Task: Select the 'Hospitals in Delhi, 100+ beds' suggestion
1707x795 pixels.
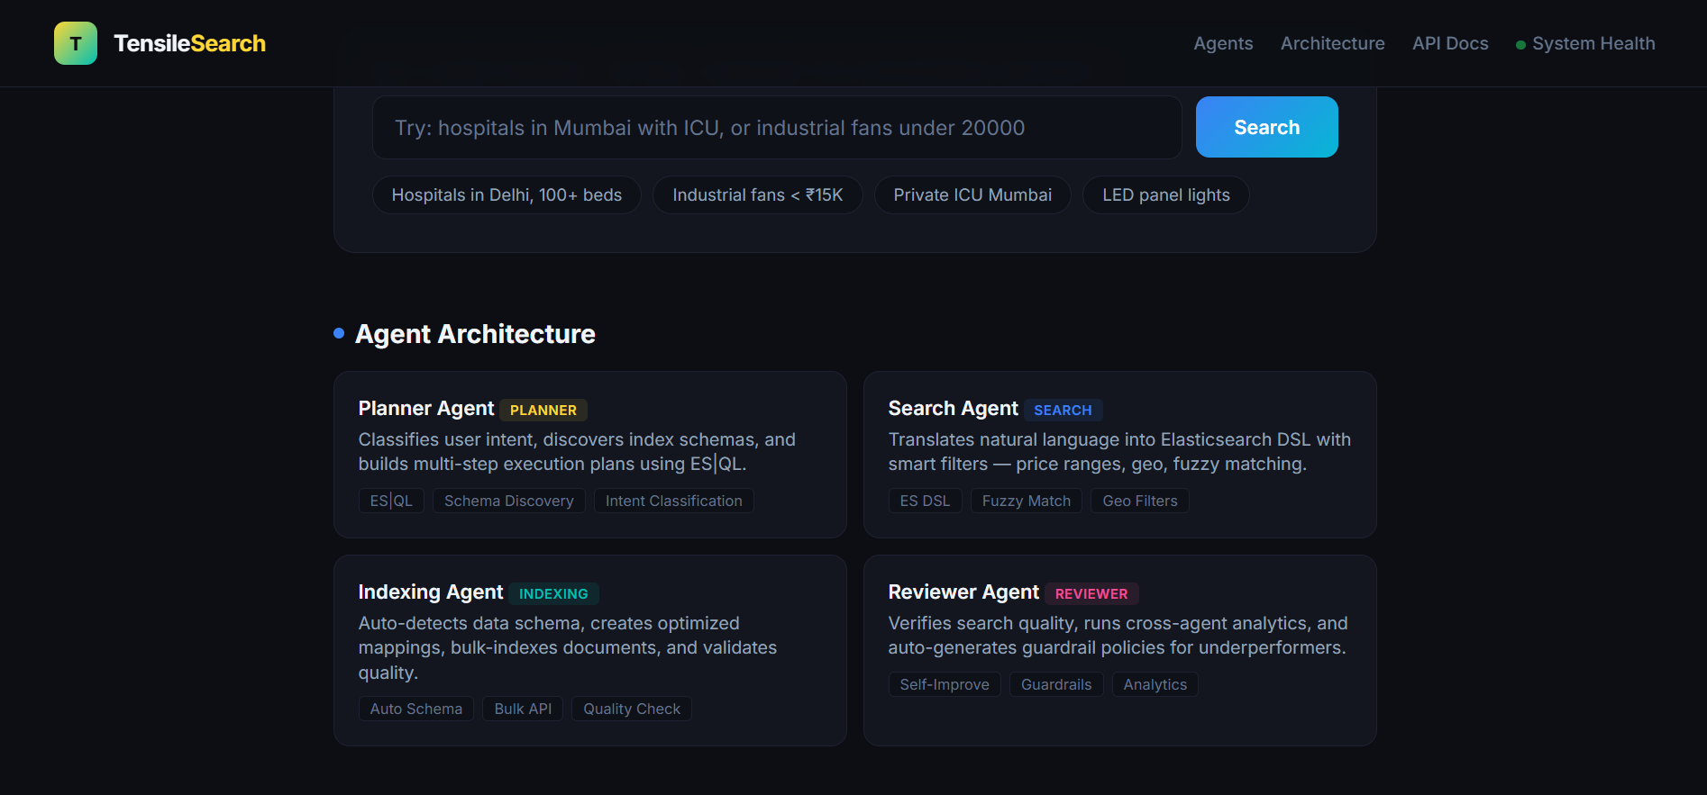Action: [x=507, y=195]
